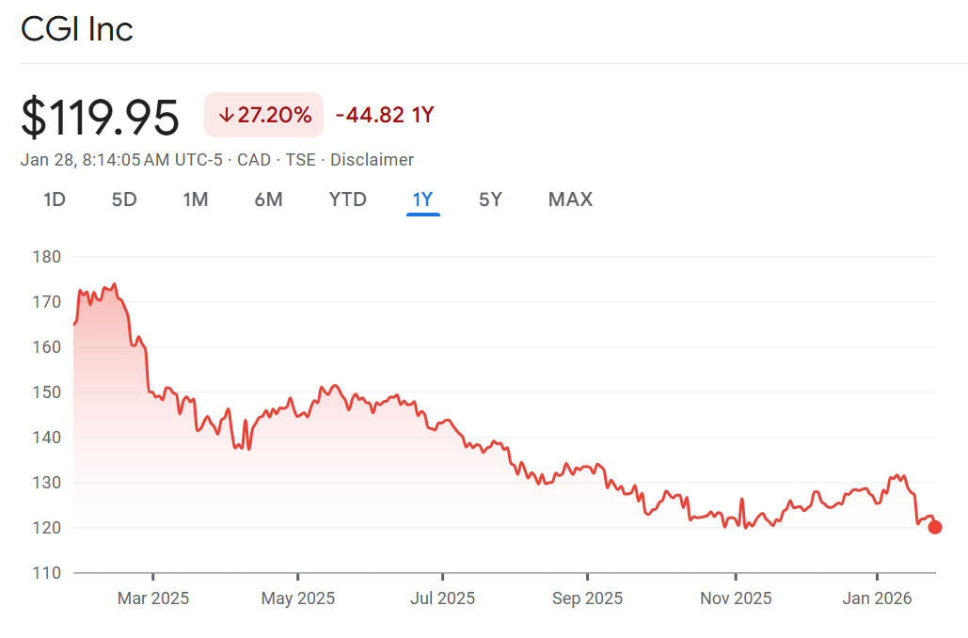The image size is (968, 638).
Task: Click the CGI Inc title
Action: (77, 29)
